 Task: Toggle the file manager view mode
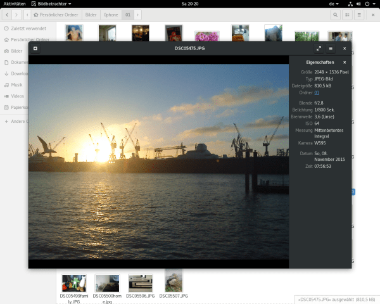coord(348,14)
